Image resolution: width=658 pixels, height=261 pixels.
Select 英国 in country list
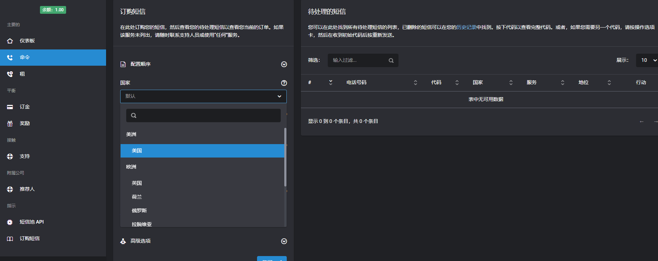click(x=202, y=183)
